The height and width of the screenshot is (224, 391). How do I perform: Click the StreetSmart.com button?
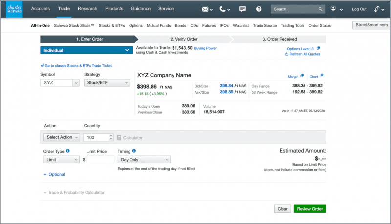(x=371, y=25)
